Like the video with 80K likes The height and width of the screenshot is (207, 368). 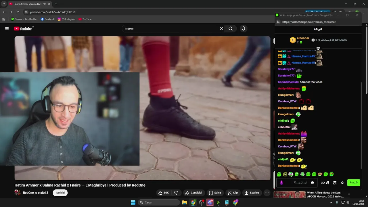pos(164,193)
